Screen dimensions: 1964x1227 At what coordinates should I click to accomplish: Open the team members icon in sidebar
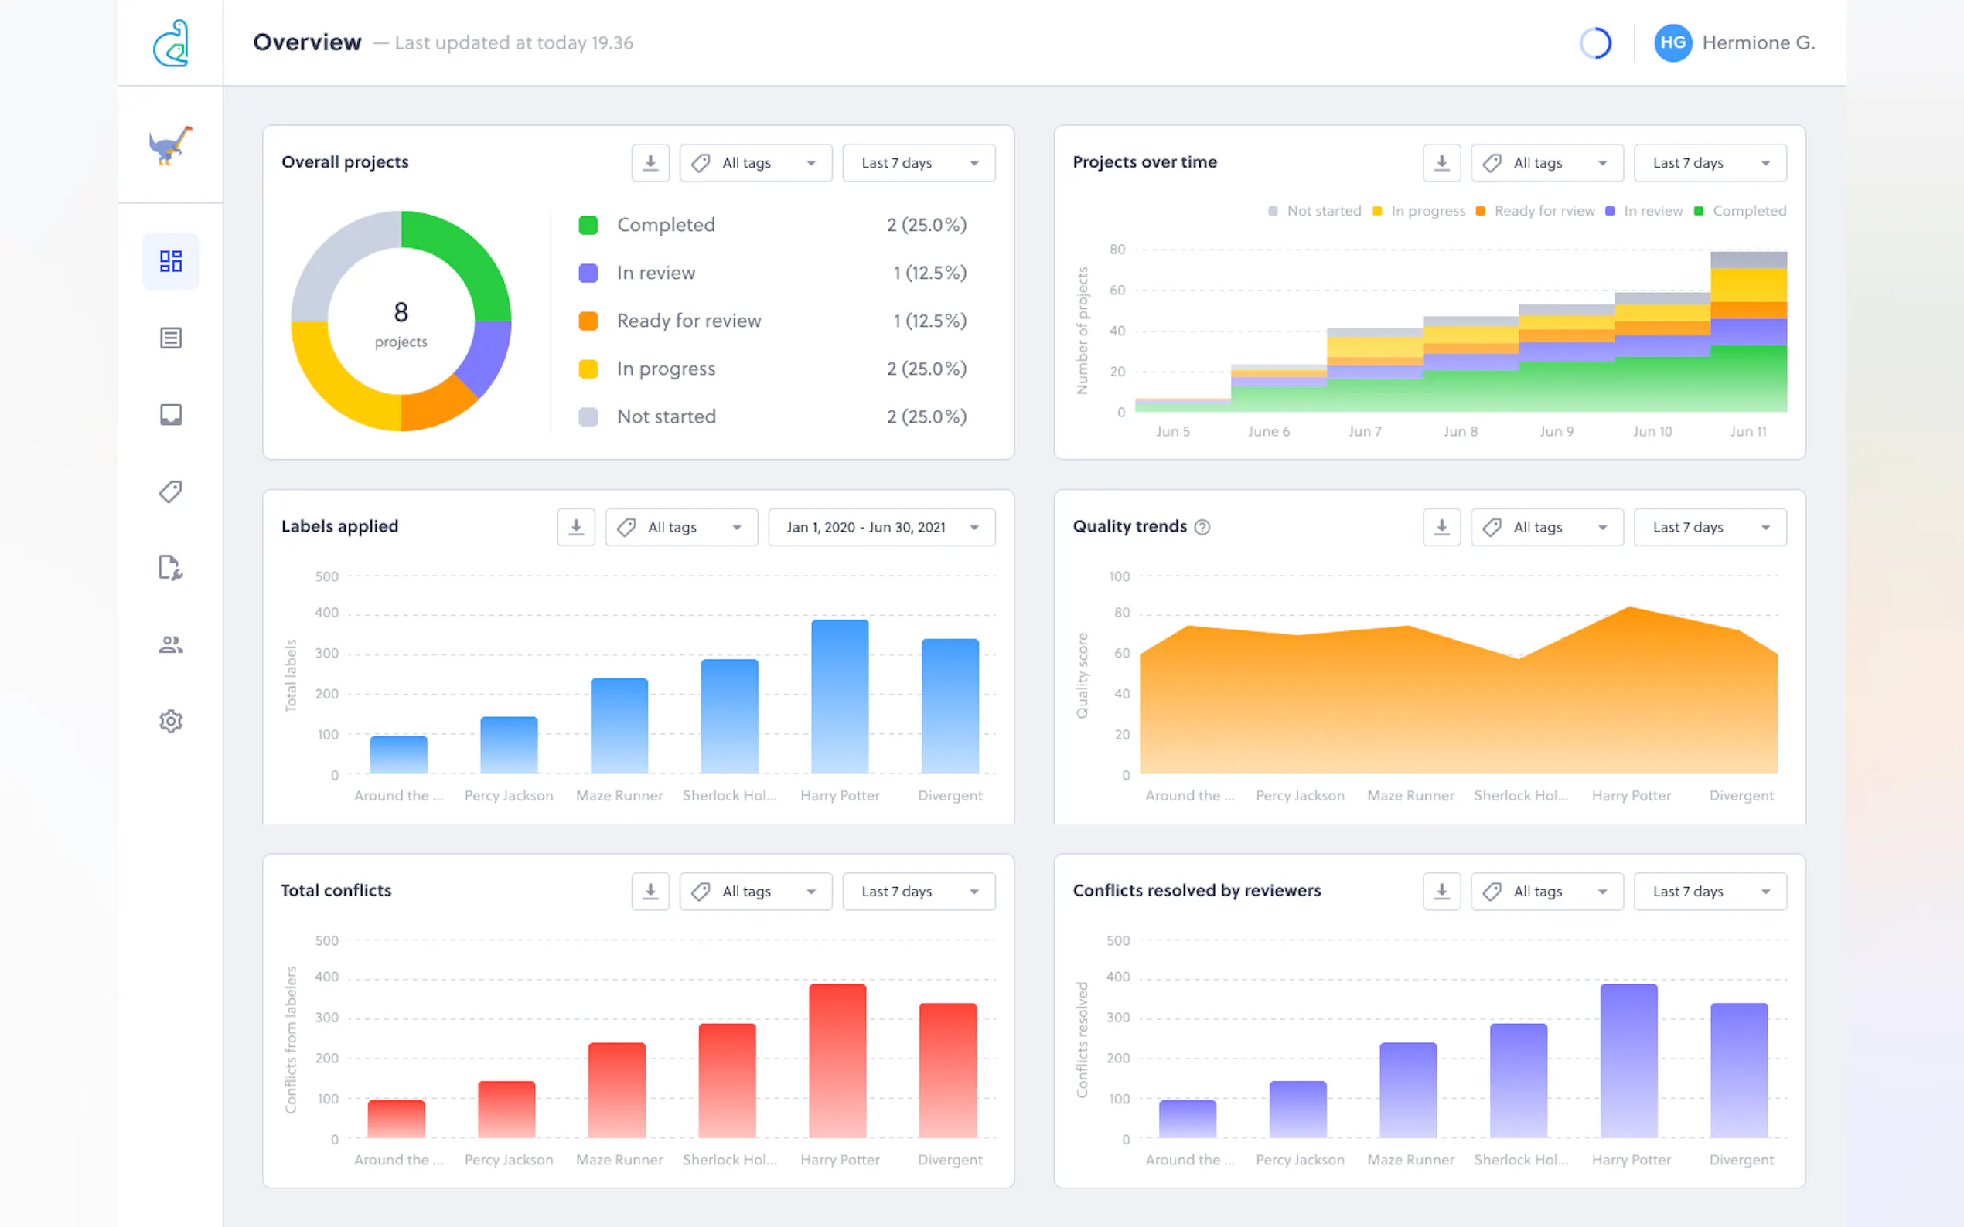(x=171, y=644)
